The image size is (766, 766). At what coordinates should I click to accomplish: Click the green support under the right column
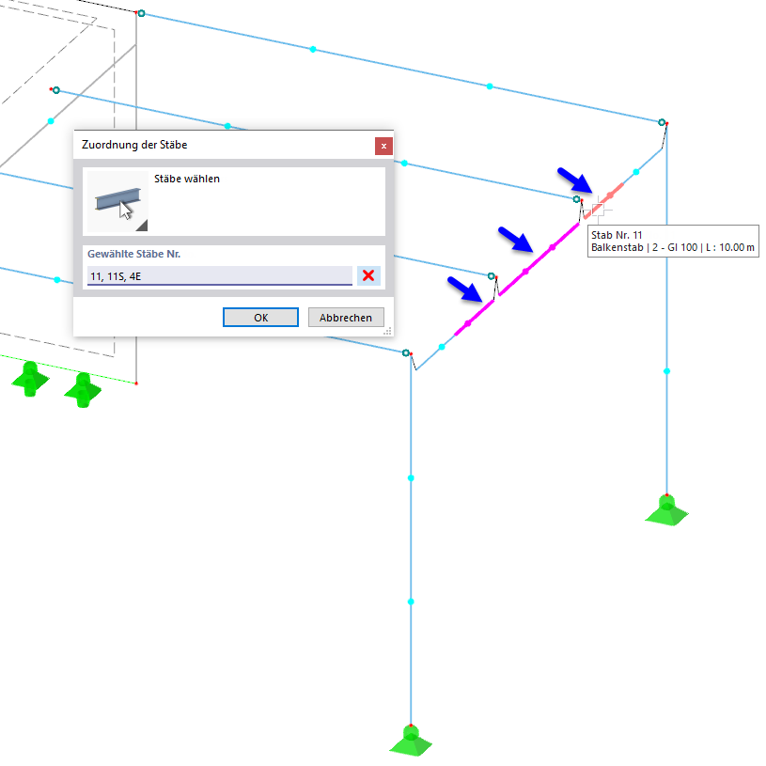pos(666,510)
